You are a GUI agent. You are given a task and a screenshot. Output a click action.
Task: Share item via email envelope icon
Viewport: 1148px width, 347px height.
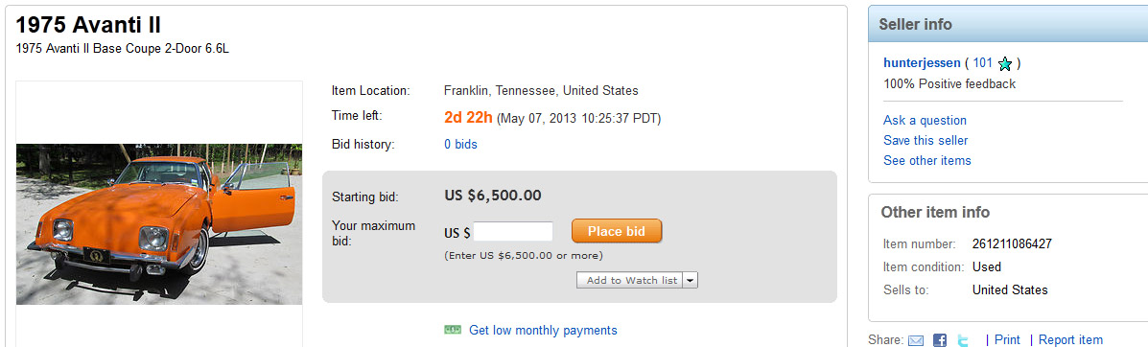(915, 340)
